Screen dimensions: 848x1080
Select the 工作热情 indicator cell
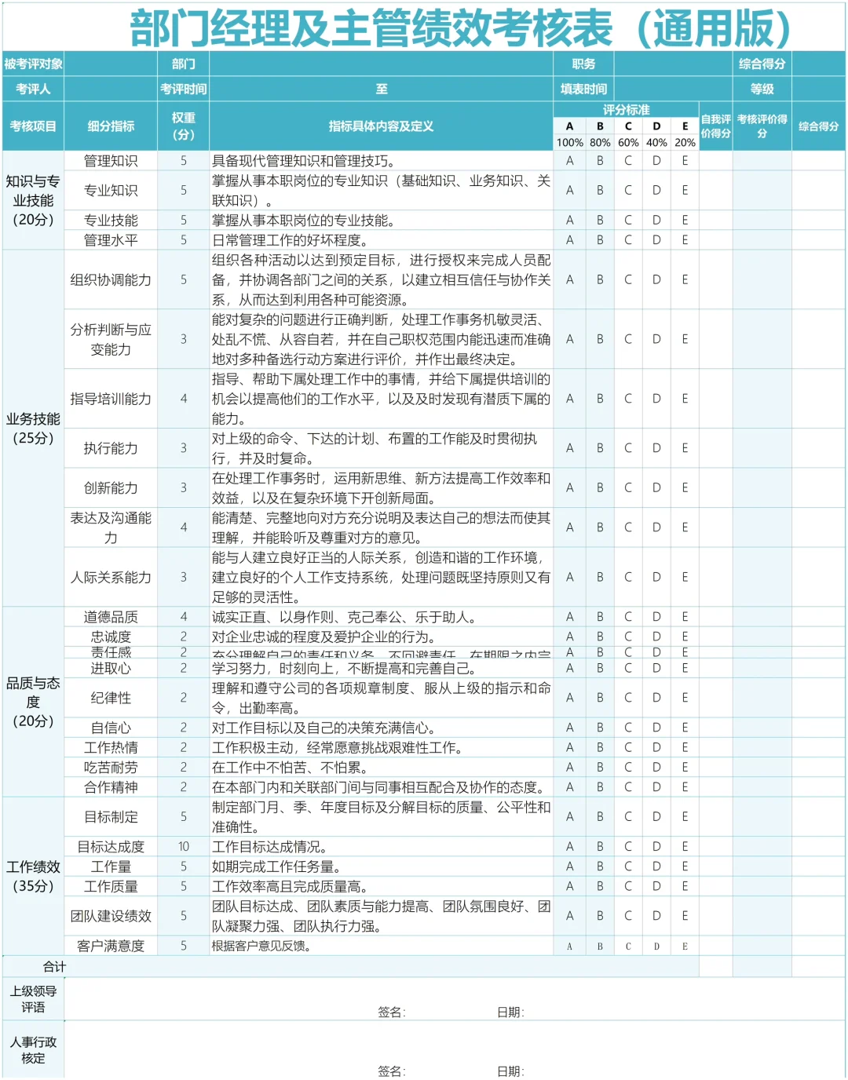point(111,747)
